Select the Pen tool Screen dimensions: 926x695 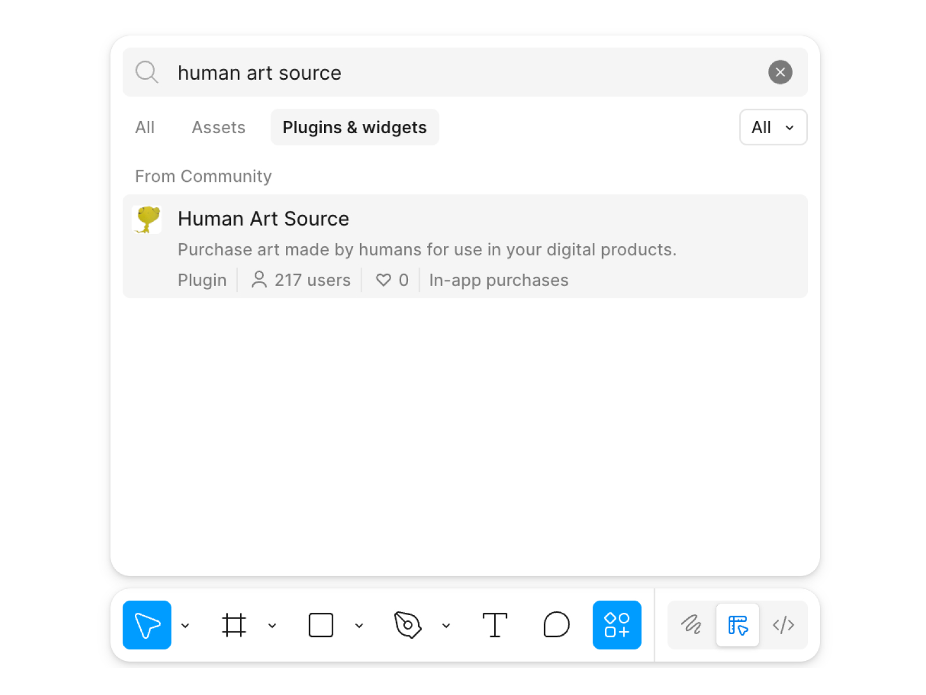point(407,625)
